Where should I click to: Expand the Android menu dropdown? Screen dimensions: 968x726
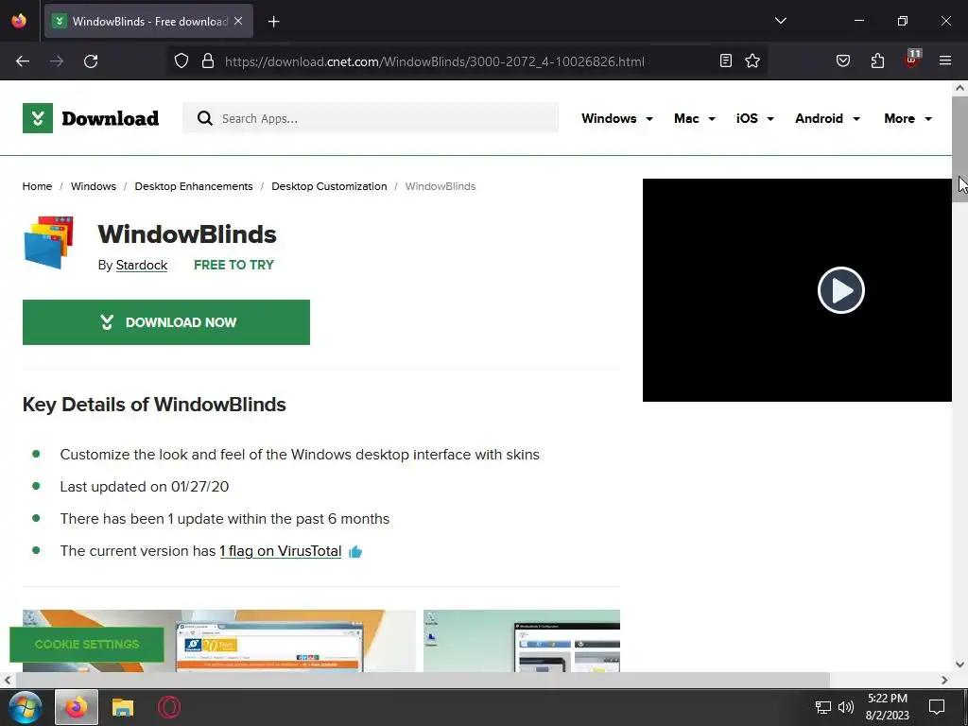[827, 118]
